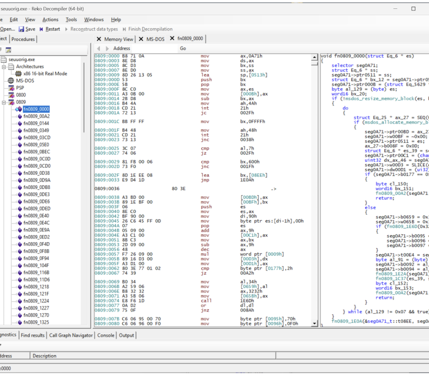429x375 pixels.
Task: Close the fn0809_0000 tab
Action: tap(171, 39)
